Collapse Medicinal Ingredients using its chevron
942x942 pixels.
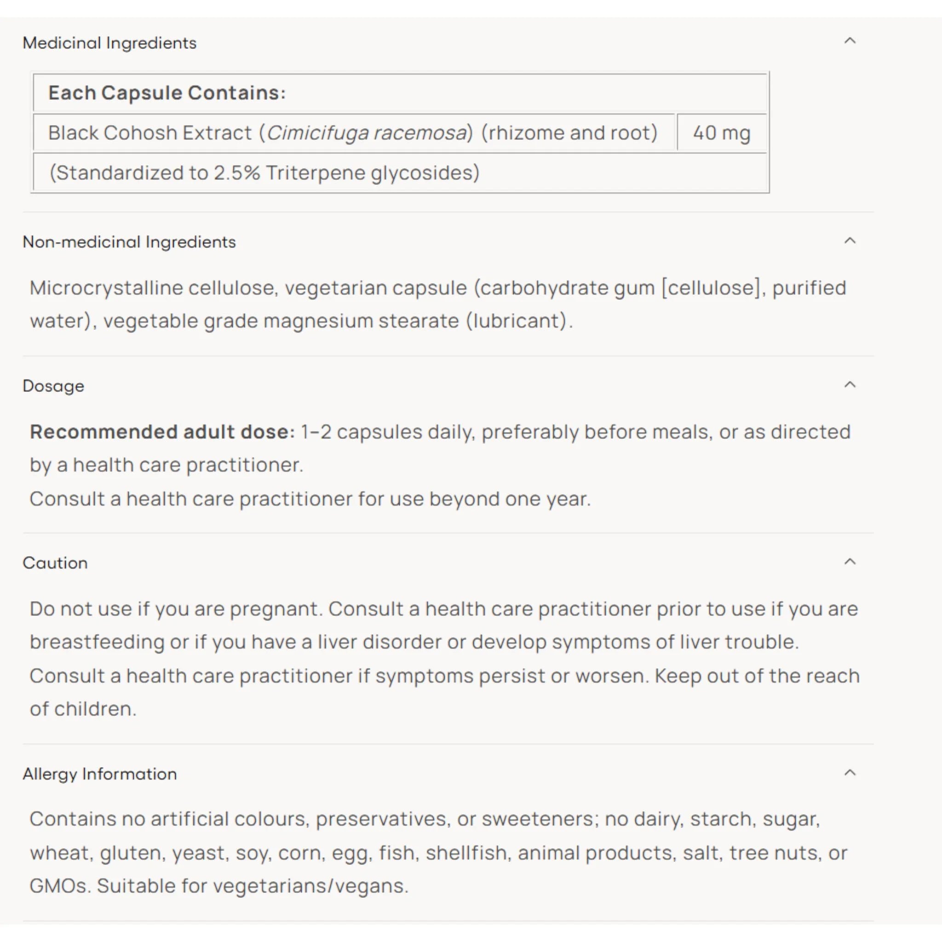[x=850, y=41]
